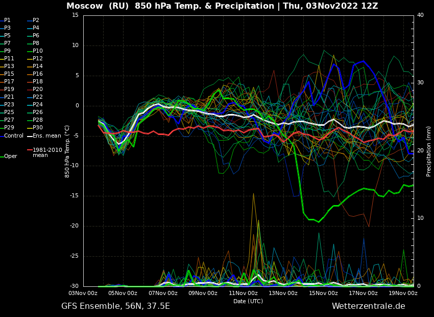Viewport: 434px width, 317px height.
Task: Select the 19Nov 00z date axis label
Action: click(403, 293)
